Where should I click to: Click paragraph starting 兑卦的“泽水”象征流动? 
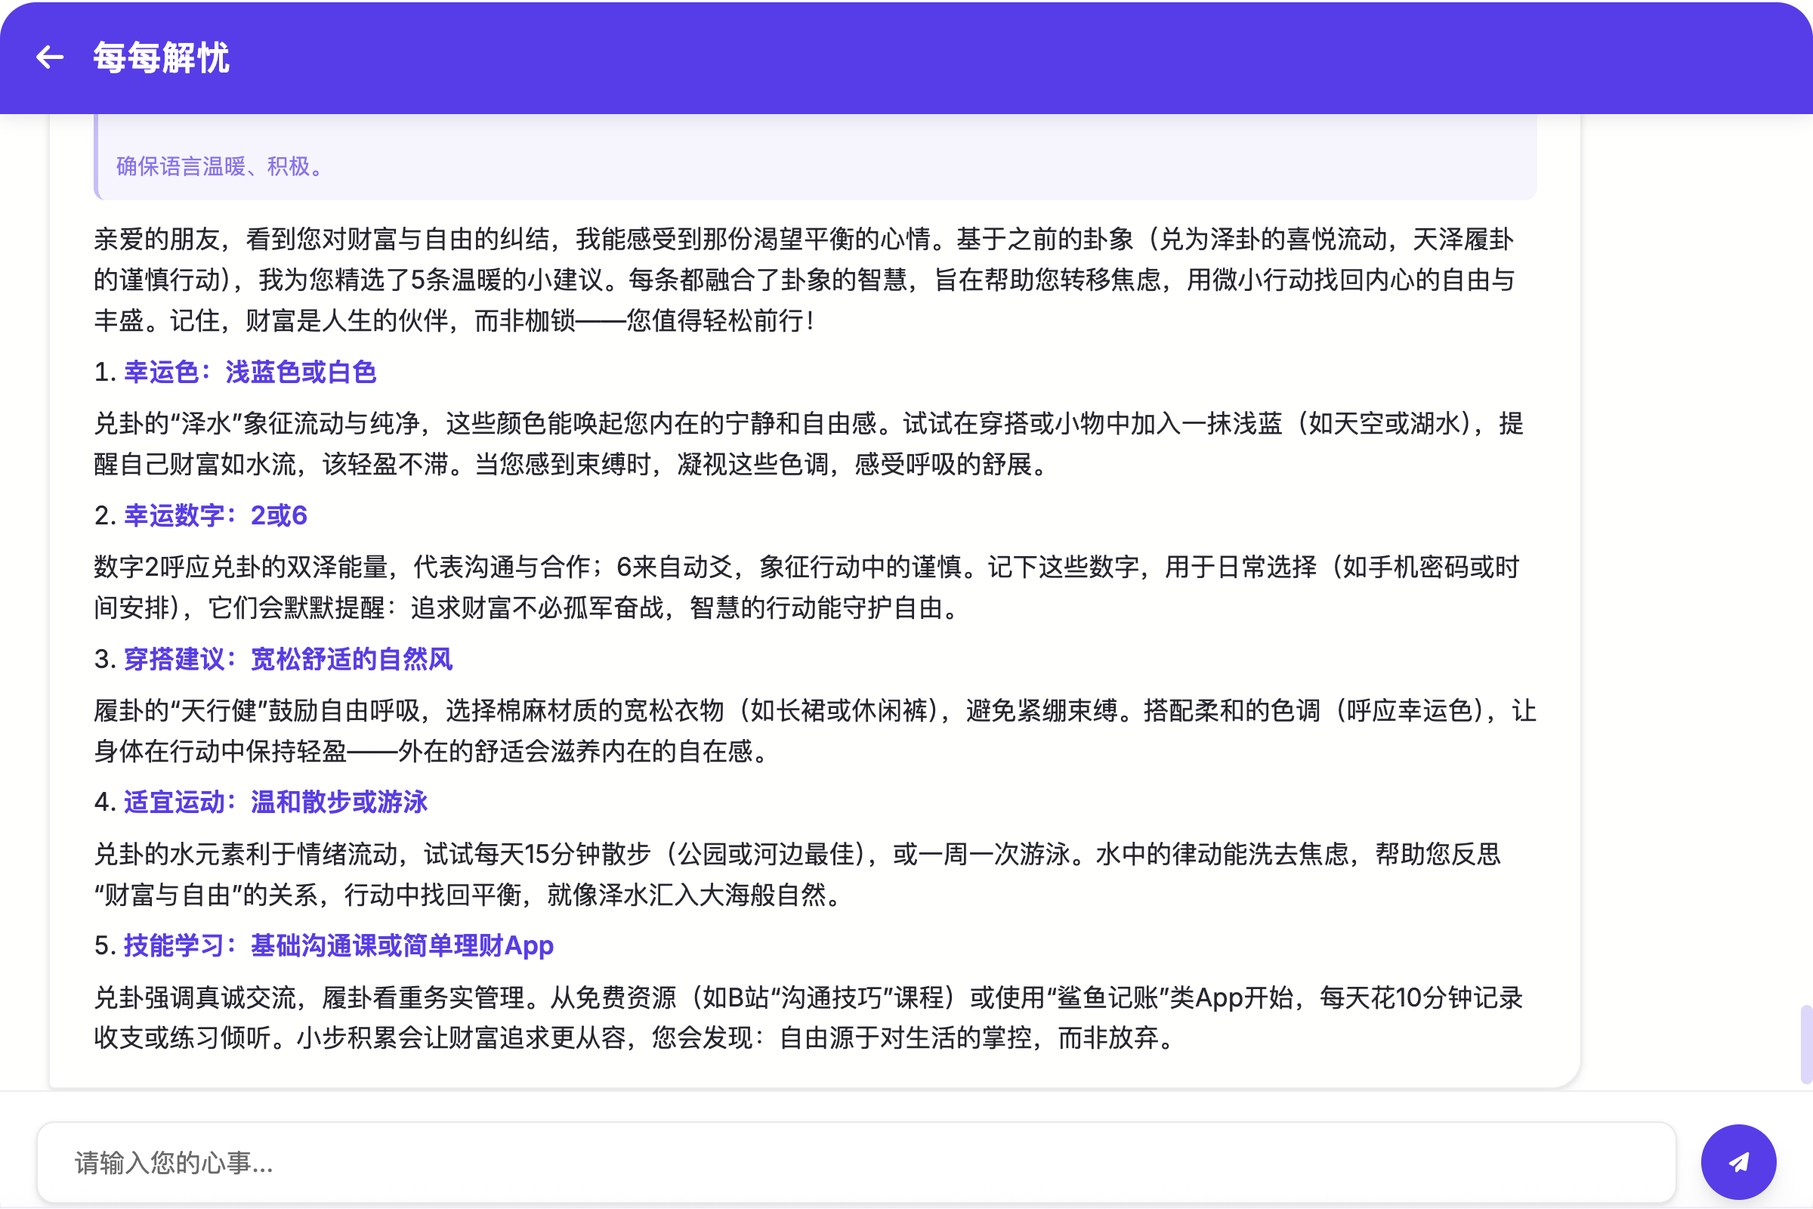click(x=808, y=444)
